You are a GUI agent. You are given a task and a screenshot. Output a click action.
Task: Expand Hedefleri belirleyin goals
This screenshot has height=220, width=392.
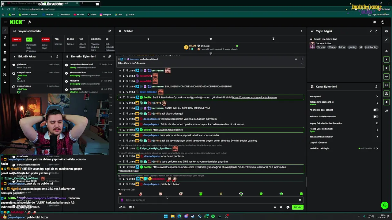tap(377, 148)
